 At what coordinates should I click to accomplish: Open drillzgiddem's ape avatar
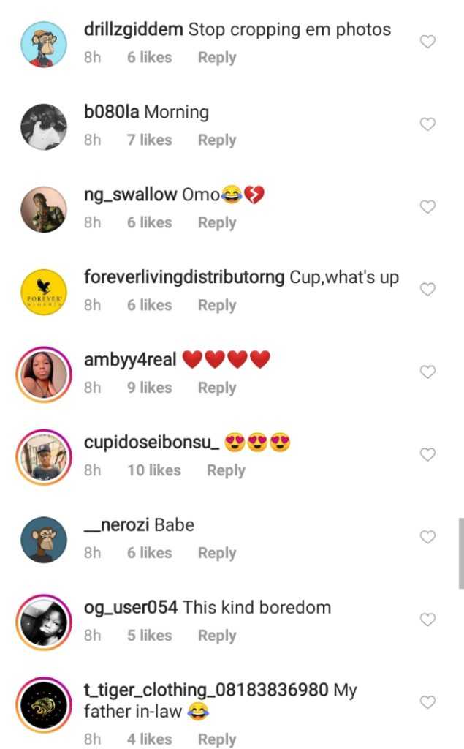(44, 44)
